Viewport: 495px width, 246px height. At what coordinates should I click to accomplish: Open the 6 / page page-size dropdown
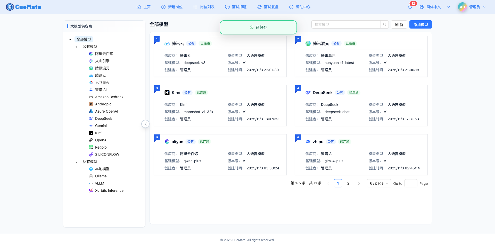379,183
